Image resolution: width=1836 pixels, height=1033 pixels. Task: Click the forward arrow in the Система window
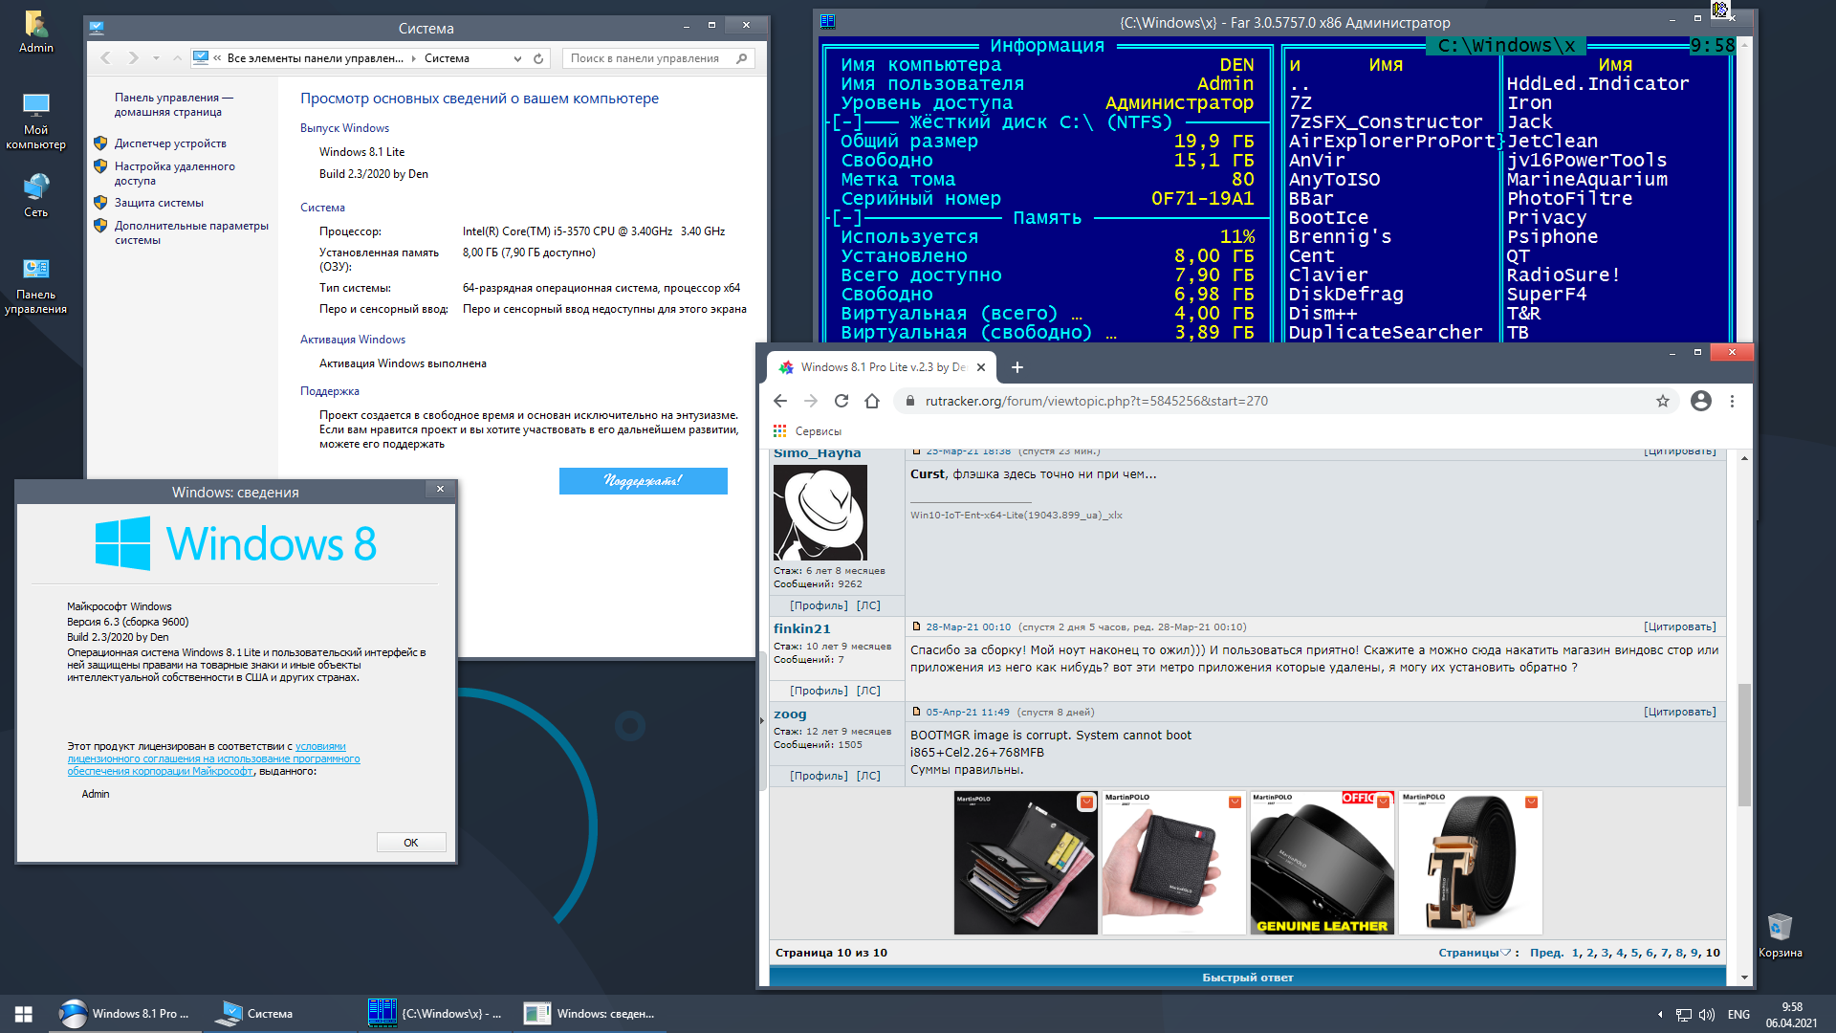(x=133, y=58)
